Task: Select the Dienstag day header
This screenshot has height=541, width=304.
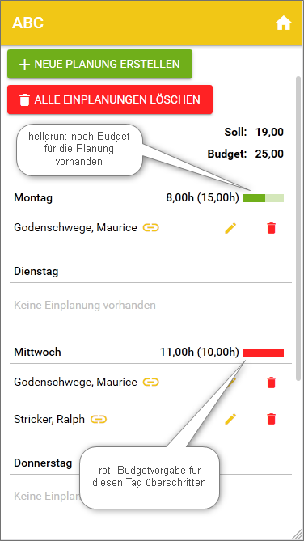Action: (x=36, y=272)
